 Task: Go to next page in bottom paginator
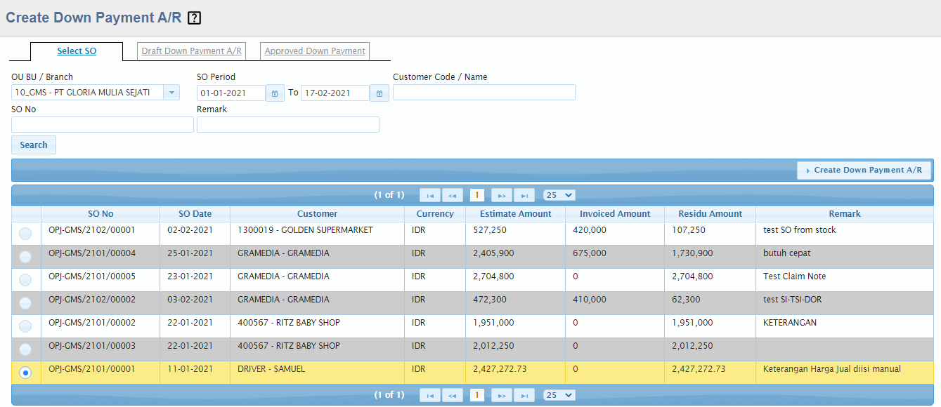tap(502, 395)
